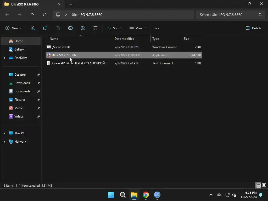The image size is (268, 201).
Task: Close the UltraISO 9.7.6.3860 tab
Action: coord(59,4)
